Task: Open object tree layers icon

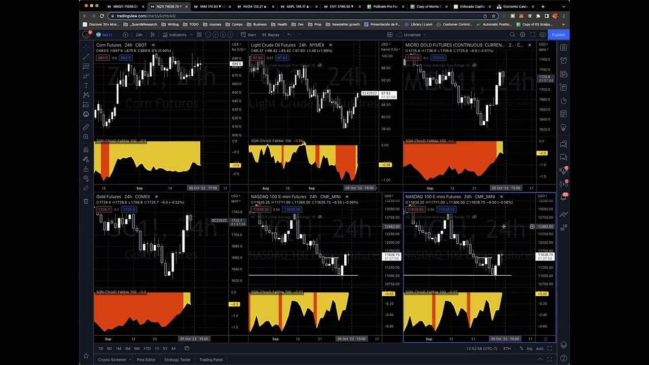Action: click(563, 345)
